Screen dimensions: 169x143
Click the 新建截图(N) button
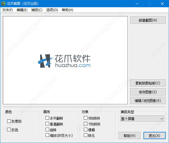click(x=148, y=20)
